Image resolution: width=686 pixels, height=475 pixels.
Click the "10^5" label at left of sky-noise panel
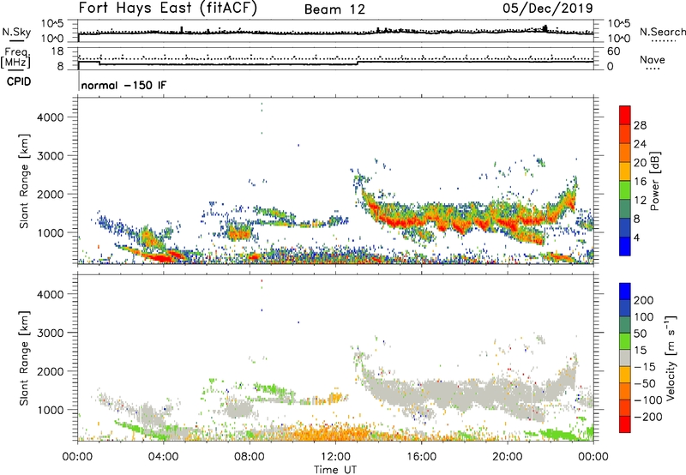pos(52,24)
